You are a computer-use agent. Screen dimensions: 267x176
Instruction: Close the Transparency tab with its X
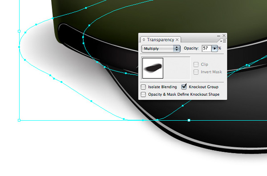(177, 40)
